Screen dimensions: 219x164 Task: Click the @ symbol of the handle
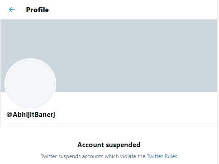pyautogui.click(x=9, y=115)
